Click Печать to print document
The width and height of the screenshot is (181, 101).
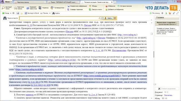pos(44,13)
